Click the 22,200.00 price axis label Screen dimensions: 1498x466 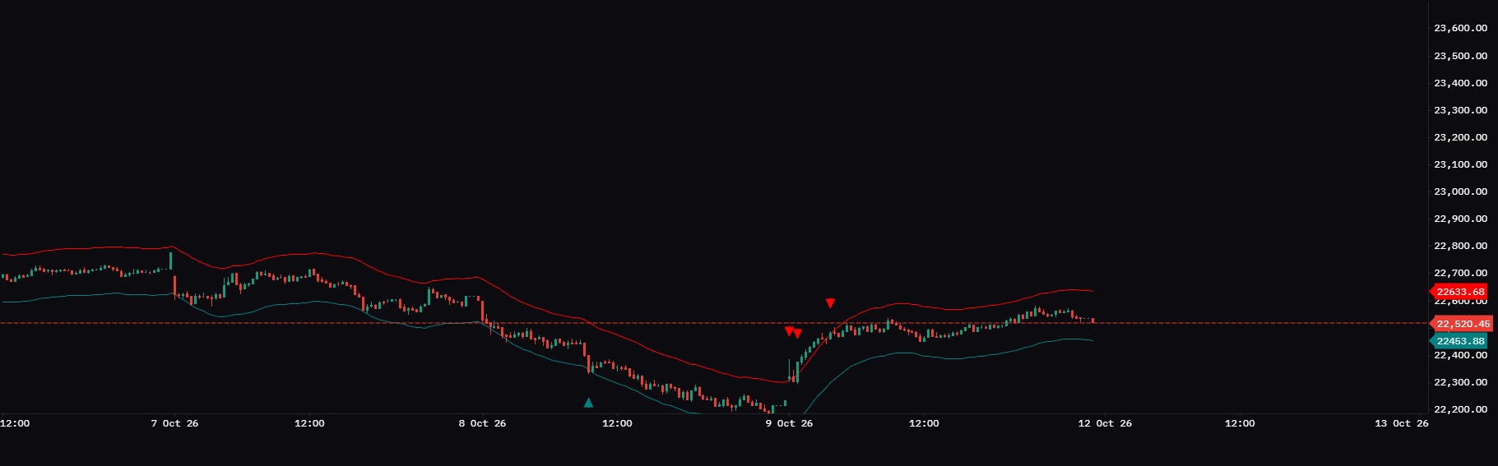(x=1460, y=409)
